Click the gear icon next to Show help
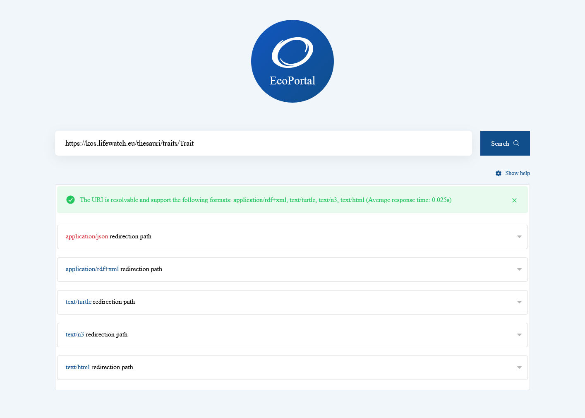585x418 pixels. tap(499, 173)
